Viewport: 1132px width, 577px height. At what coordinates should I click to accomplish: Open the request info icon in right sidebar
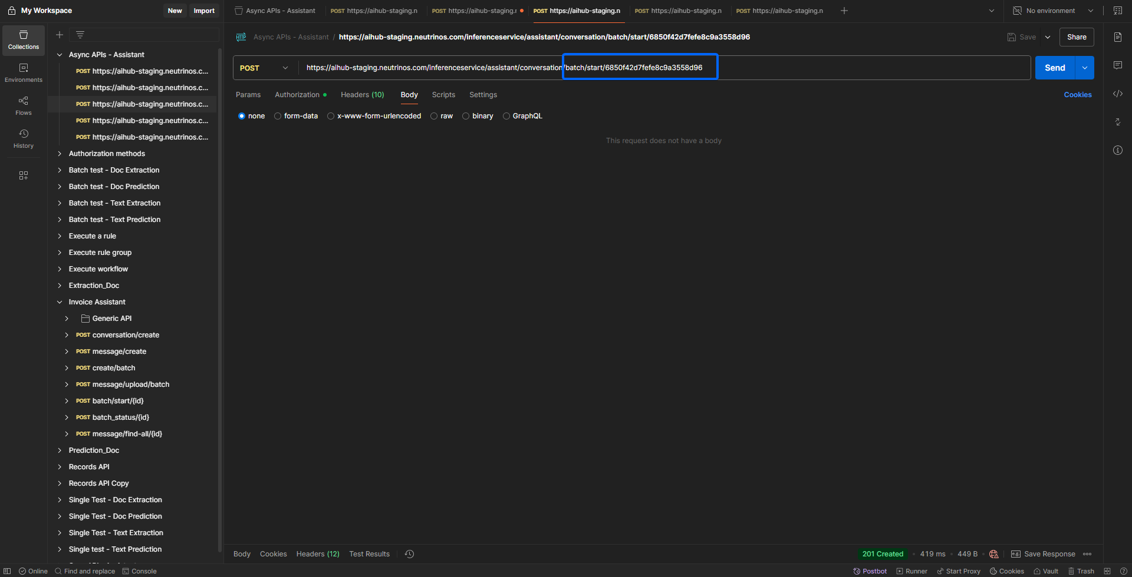[x=1117, y=150]
